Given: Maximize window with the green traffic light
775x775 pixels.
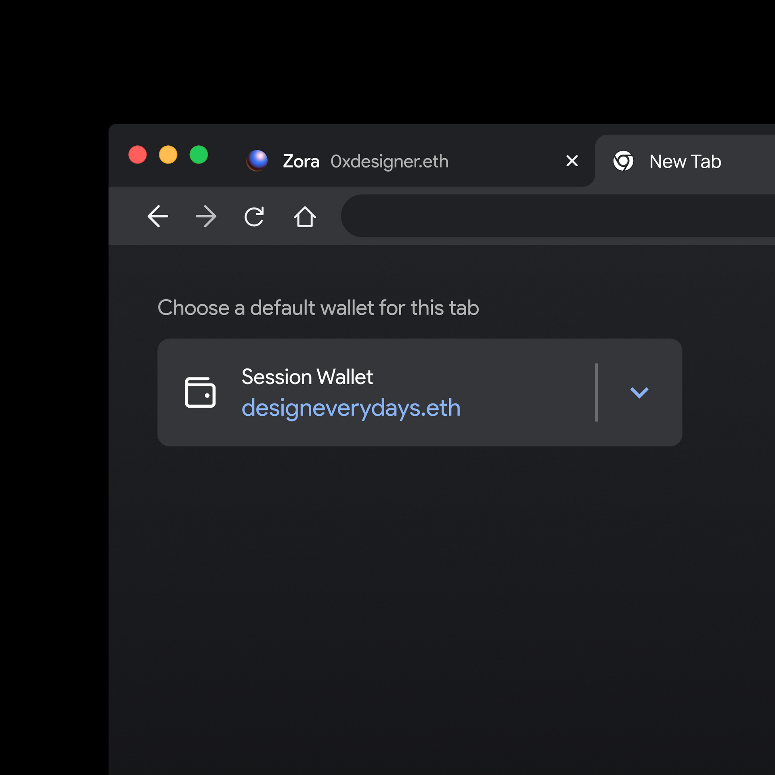Looking at the screenshot, I should 199,155.
